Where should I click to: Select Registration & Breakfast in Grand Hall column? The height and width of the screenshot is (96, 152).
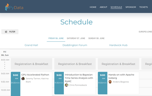click(x=32, y=64)
